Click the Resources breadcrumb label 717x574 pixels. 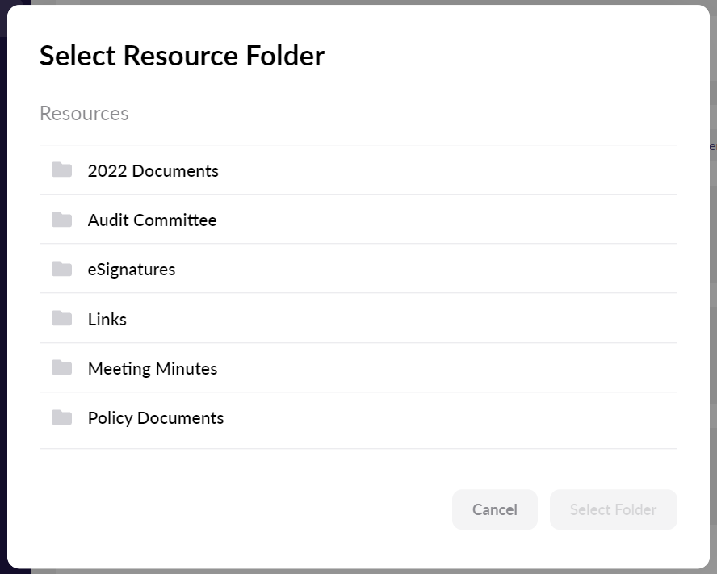[x=84, y=114]
